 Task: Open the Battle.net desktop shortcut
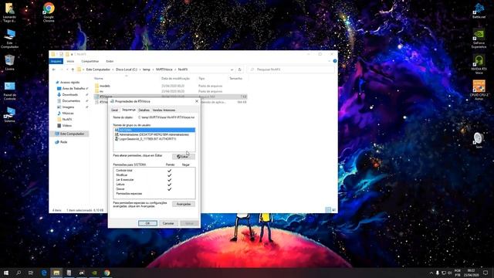click(x=479, y=10)
